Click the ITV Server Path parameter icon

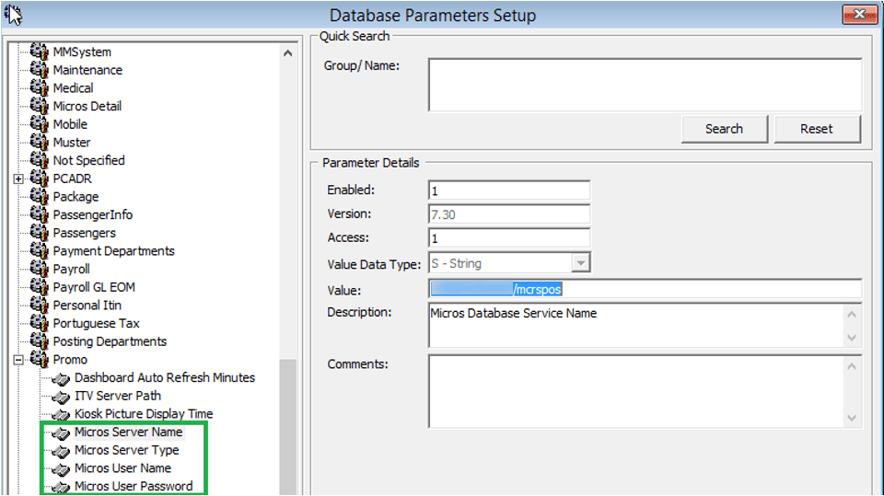coord(61,397)
